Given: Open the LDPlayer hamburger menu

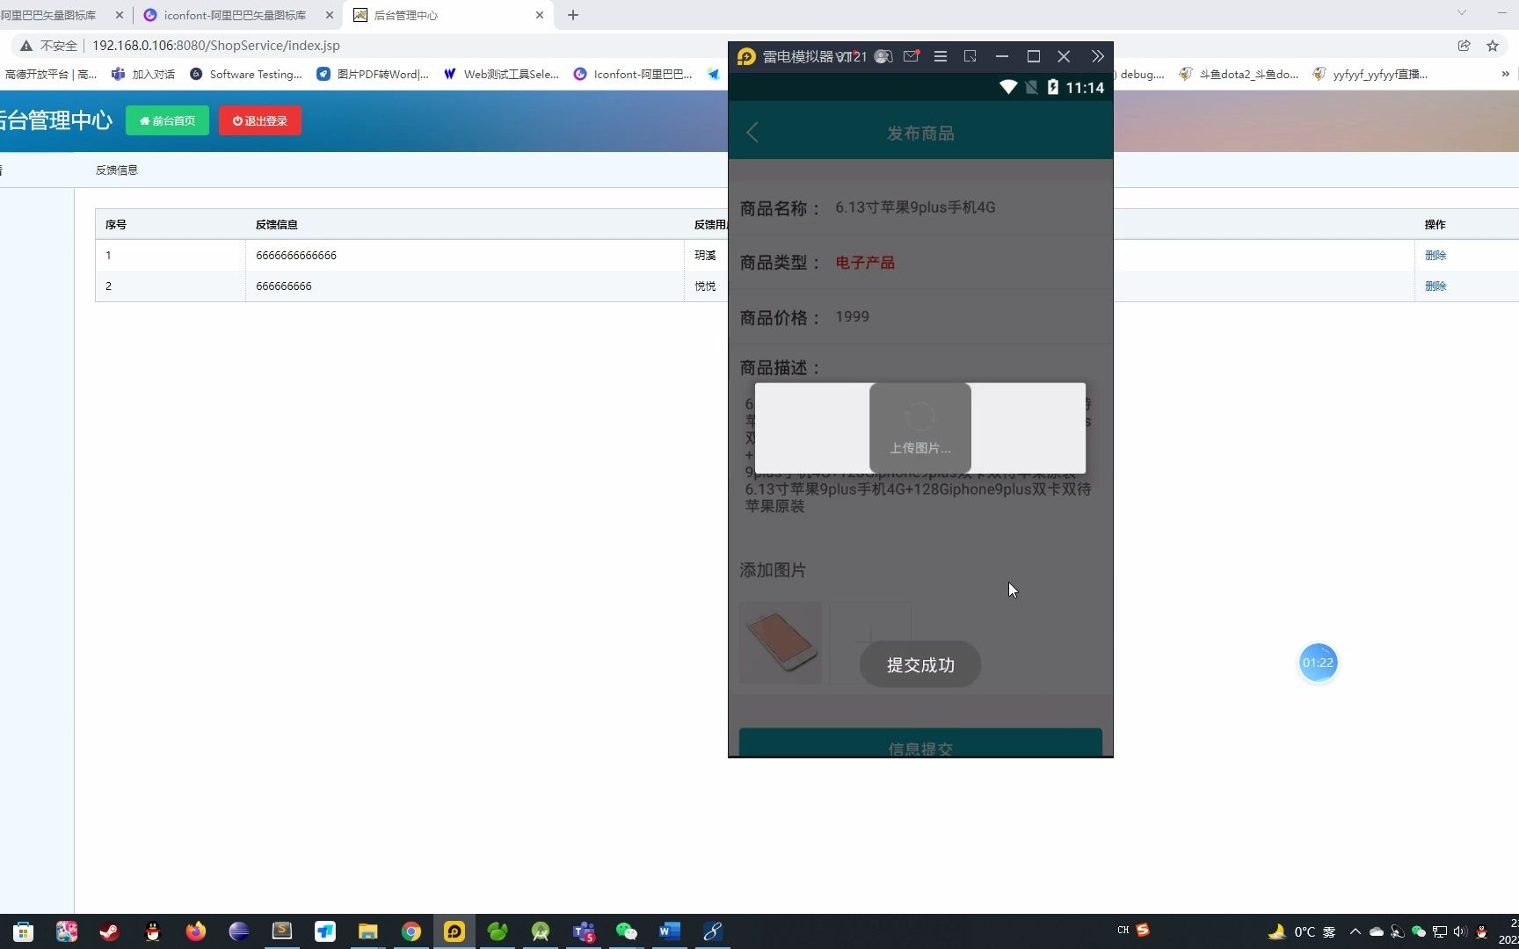Looking at the screenshot, I should (x=940, y=56).
